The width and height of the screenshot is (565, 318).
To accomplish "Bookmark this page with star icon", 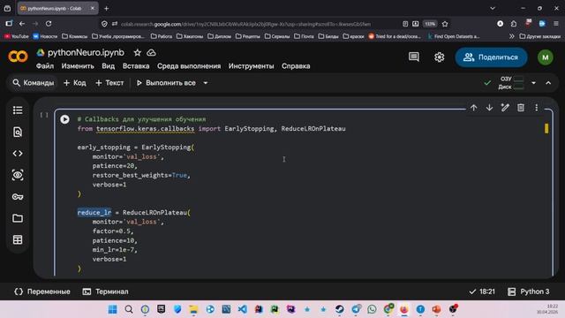I will (445, 24).
